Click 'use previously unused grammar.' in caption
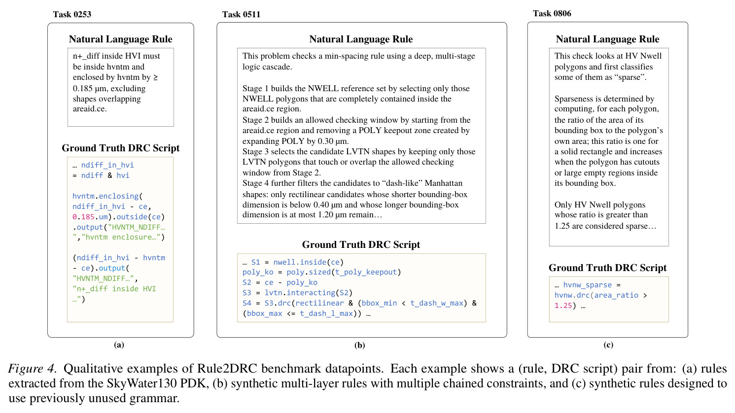This screenshot has height=413, width=735. 94,398
